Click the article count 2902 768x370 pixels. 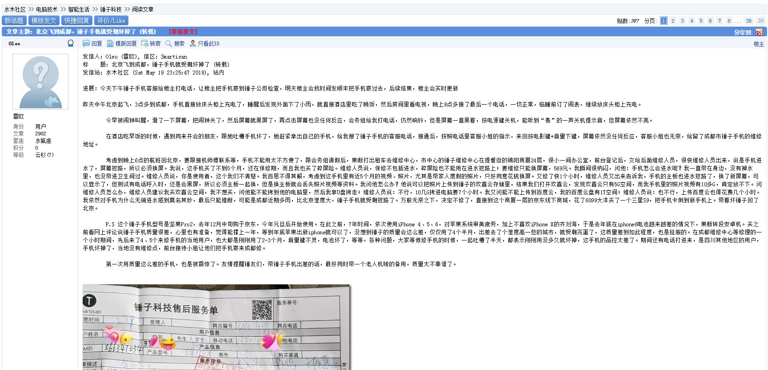click(40, 134)
